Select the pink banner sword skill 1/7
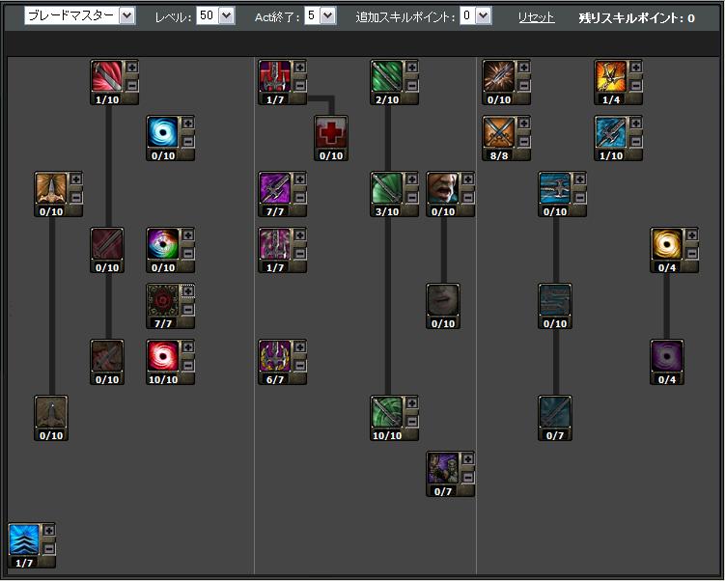This screenshot has width=725, height=581. tap(274, 244)
